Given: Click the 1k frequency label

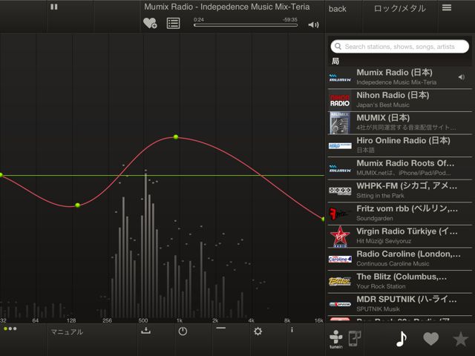Looking at the screenshot, I should pyautogui.click(x=180, y=320).
